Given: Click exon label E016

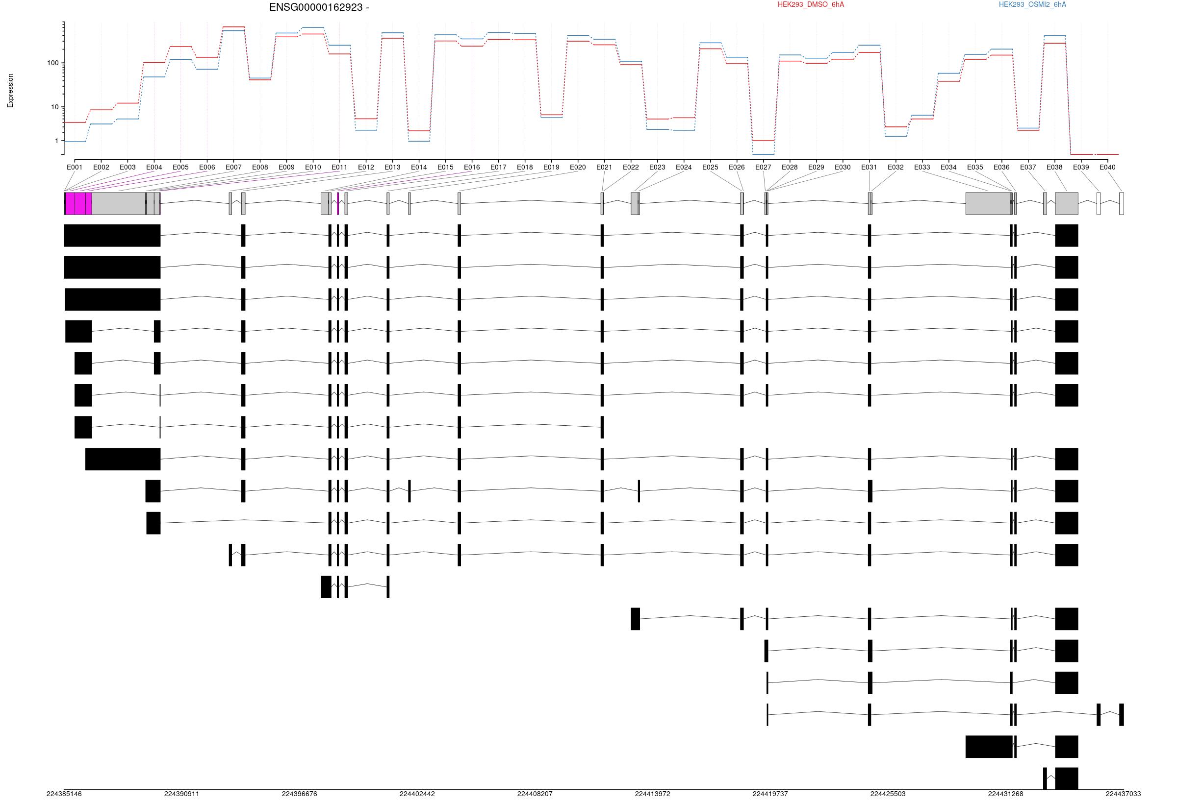Looking at the screenshot, I should coord(472,167).
